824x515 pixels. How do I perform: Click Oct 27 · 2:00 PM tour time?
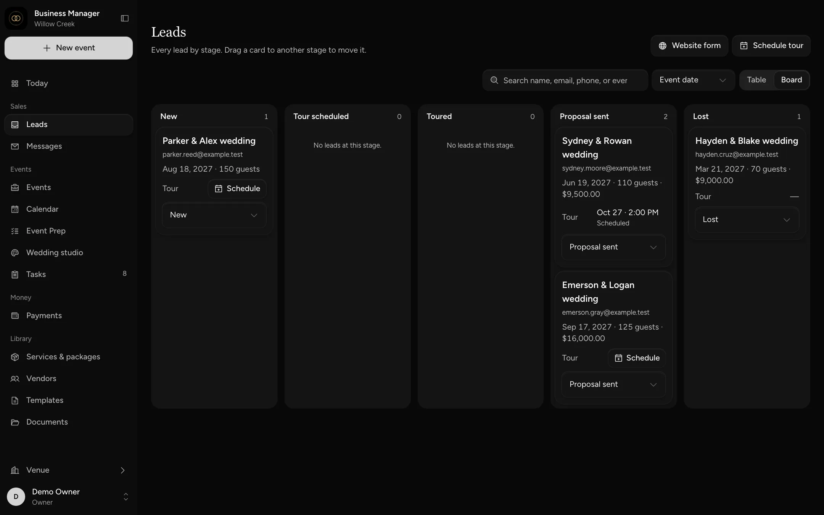pyautogui.click(x=628, y=212)
